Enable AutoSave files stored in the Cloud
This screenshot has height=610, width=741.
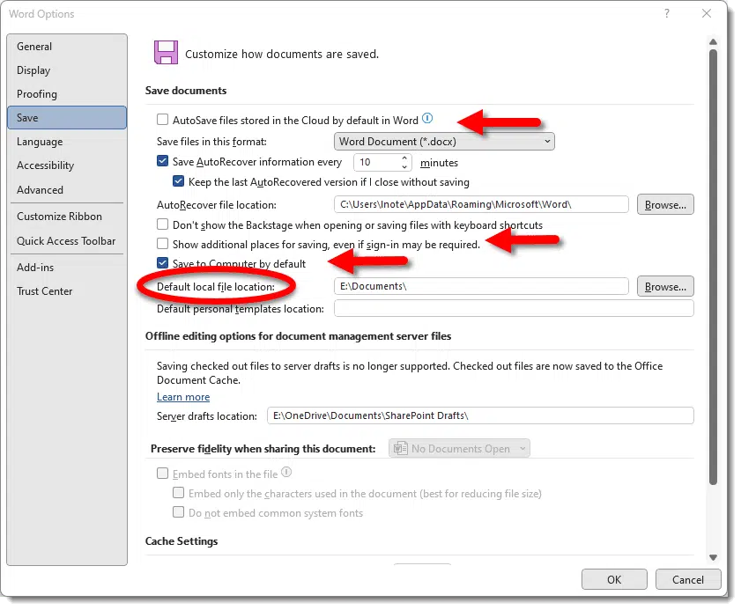coord(163,120)
